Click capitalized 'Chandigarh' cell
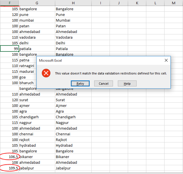 coord(73,117)
